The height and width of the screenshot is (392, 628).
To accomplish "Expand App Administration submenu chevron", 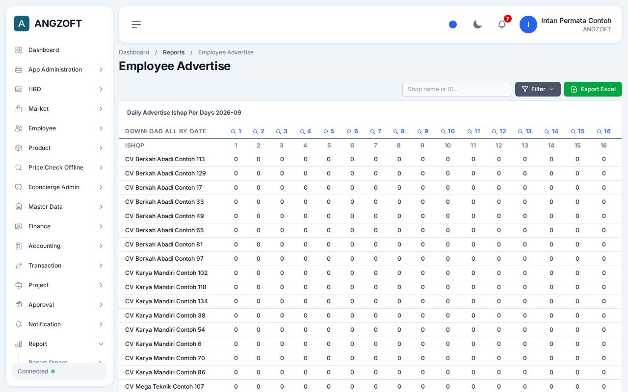I will (x=101, y=70).
